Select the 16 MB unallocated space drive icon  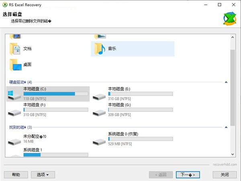pos(14,142)
